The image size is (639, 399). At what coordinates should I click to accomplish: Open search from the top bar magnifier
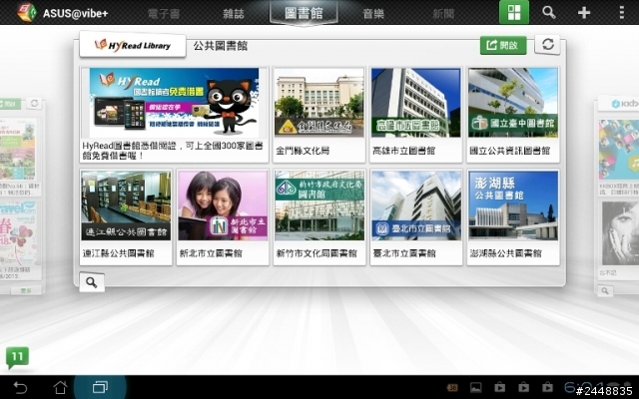point(549,12)
